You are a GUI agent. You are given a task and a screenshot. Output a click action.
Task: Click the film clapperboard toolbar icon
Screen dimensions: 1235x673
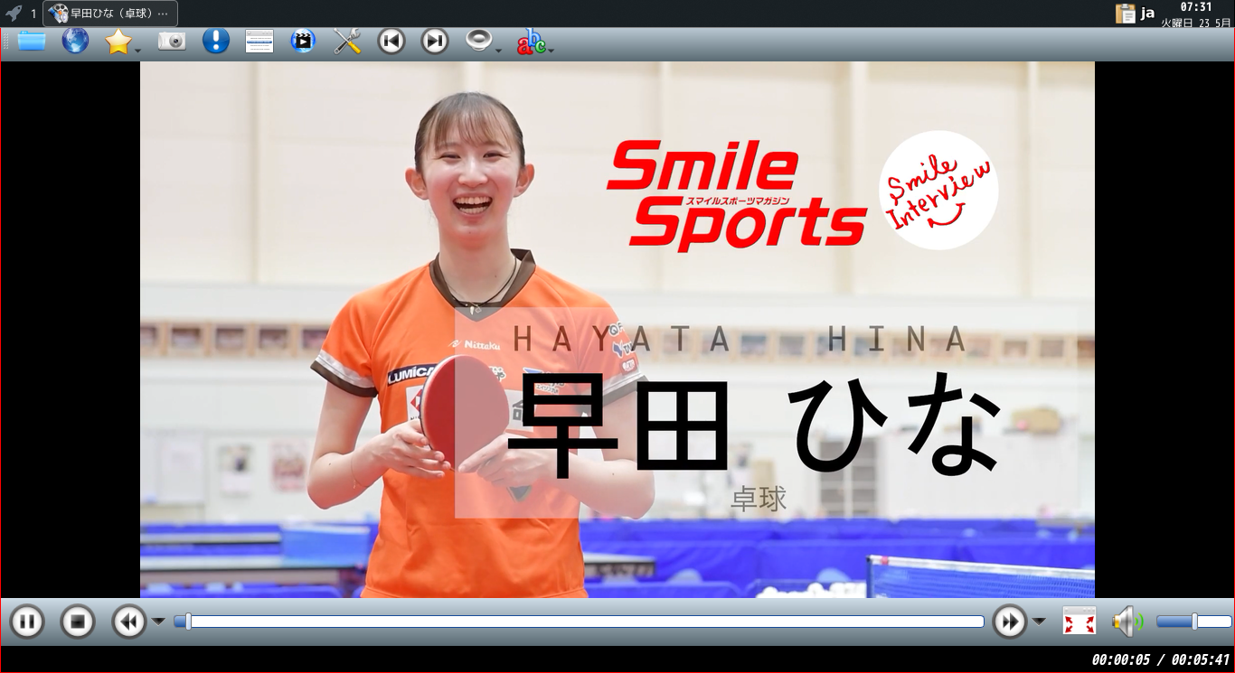point(303,42)
